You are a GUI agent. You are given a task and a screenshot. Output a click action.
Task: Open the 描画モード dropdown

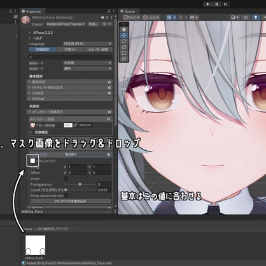pos(87,63)
